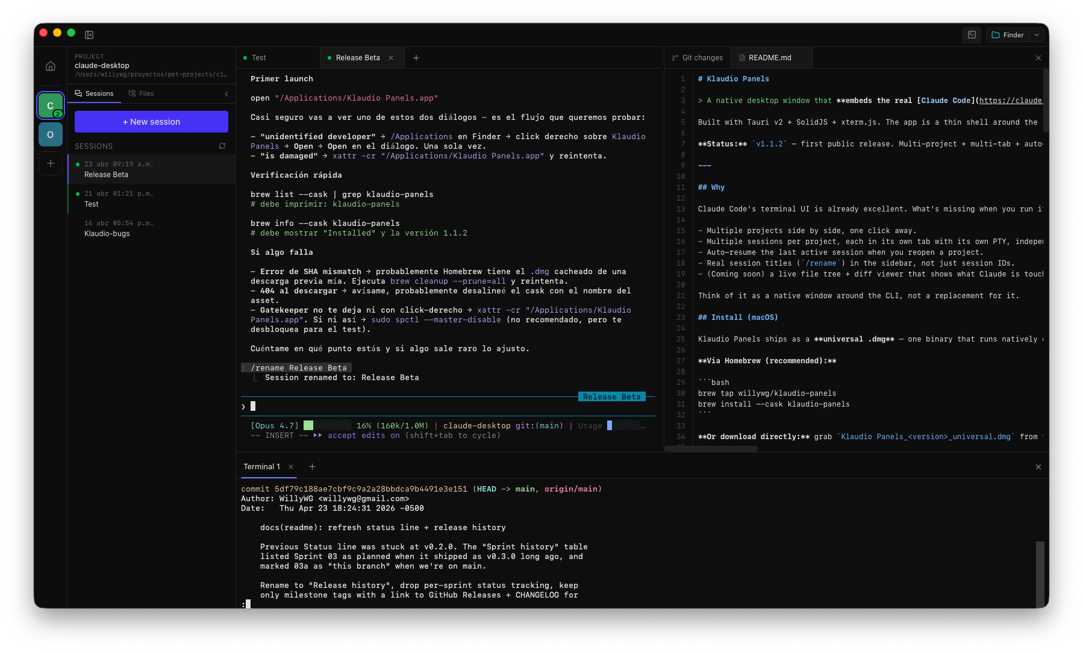The width and height of the screenshot is (1083, 653).
Task: Open the README.md tab
Action: [x=770, y=58]
